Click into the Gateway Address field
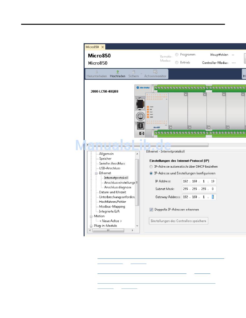This screenshot has width=246, height=318. [199, 197]
